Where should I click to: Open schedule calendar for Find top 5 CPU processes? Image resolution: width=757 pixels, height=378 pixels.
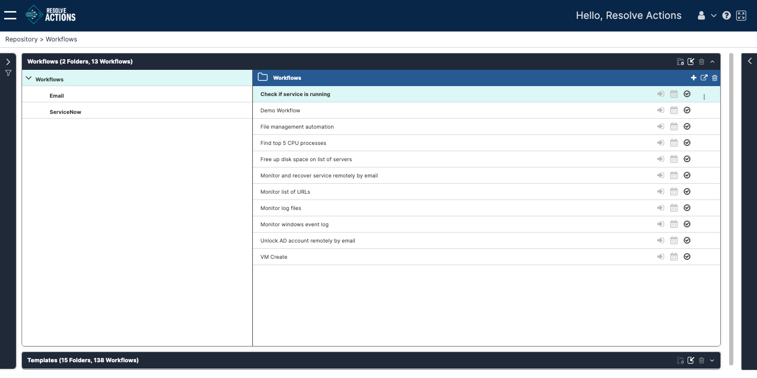pos(674,143)
